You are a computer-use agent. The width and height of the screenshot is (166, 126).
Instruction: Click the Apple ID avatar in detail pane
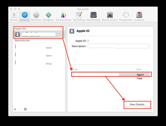pyautogui.click(x=72, y=31)
